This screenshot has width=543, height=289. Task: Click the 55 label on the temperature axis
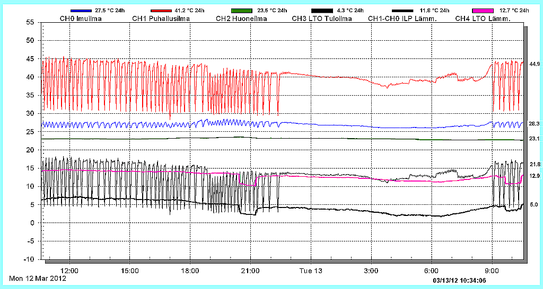pos(30,22)
